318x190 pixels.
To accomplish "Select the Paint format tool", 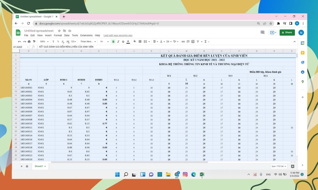I will click(34, 41).
